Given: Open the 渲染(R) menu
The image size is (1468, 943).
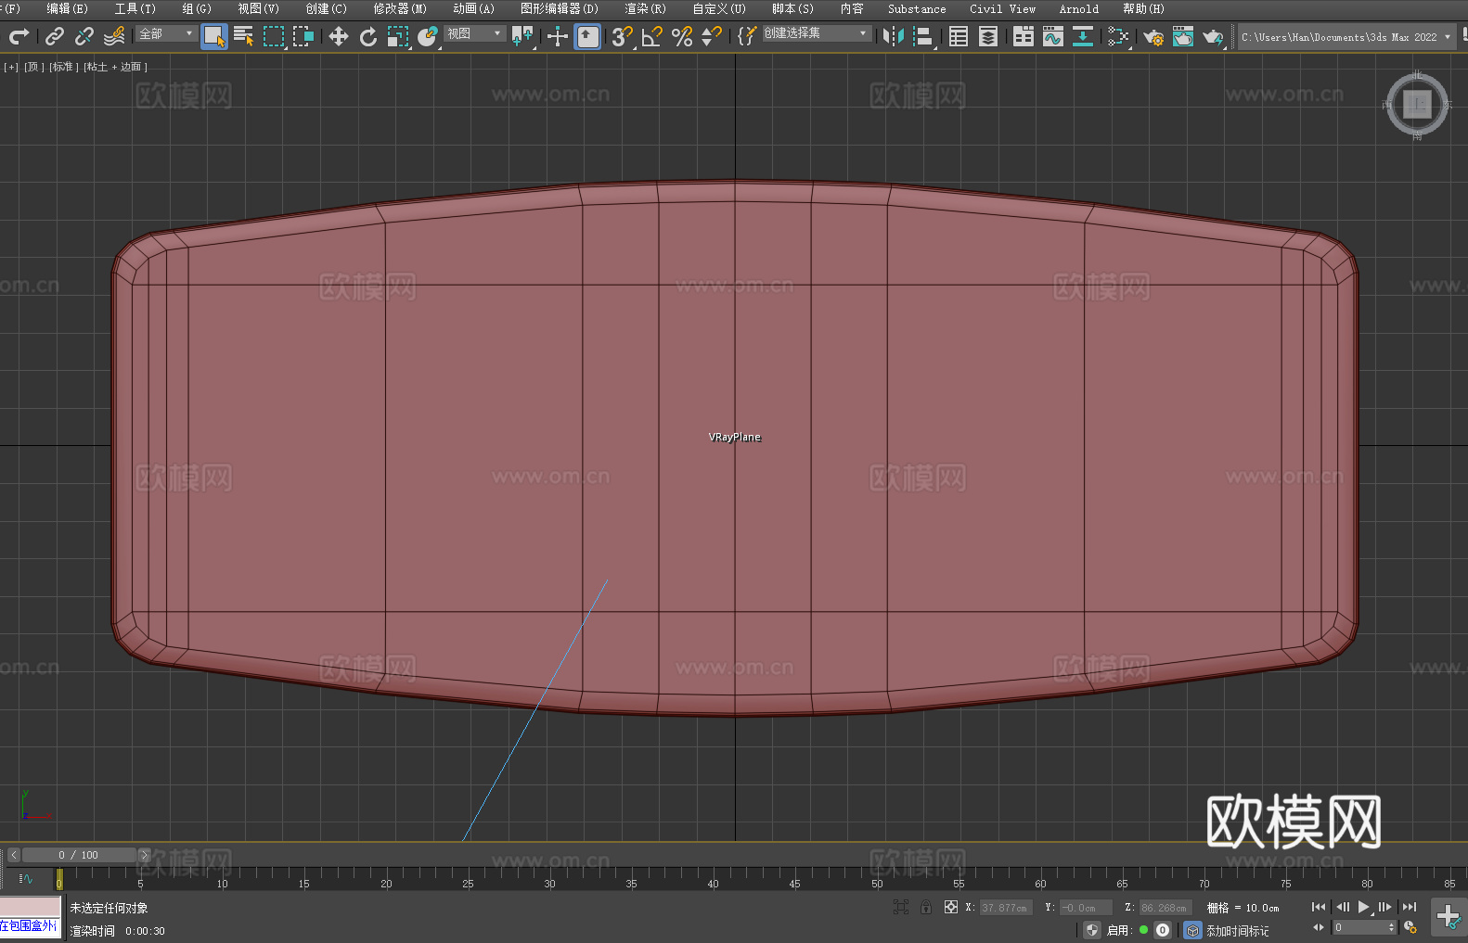Looking at the screenshot, I should point(646,9).
